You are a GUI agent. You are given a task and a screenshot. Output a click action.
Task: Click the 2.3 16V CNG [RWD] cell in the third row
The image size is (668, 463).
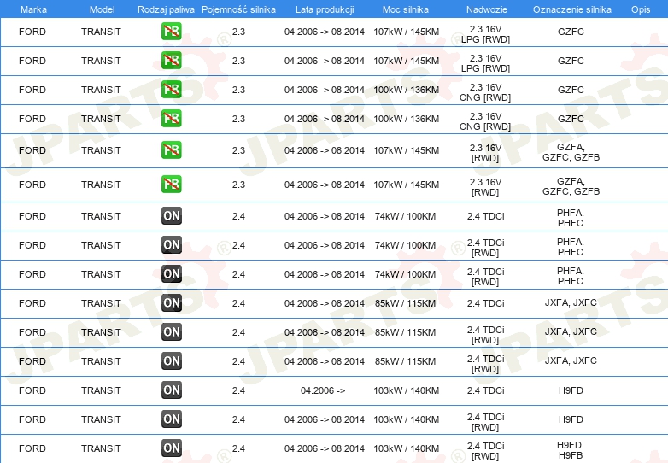(x=485, y=92)
